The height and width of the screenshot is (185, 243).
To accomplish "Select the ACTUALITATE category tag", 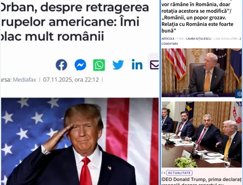I will click(x=179, y=173).
